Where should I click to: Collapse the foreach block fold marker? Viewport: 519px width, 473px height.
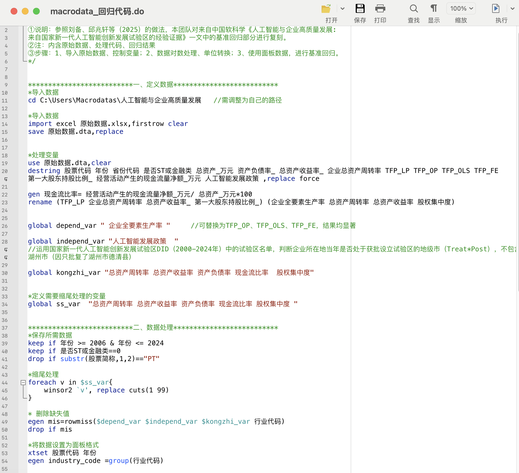(x=23, y=383)
